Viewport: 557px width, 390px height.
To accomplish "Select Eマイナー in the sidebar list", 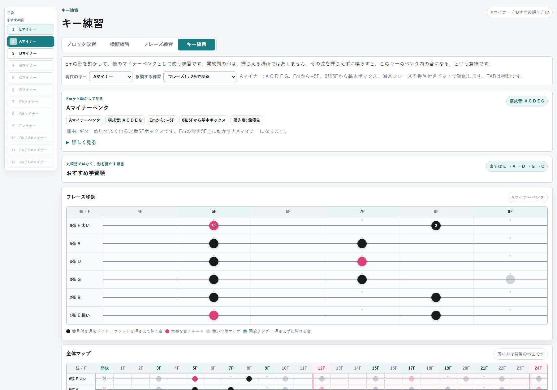I will pyautogui.click(x=31, y=29).
